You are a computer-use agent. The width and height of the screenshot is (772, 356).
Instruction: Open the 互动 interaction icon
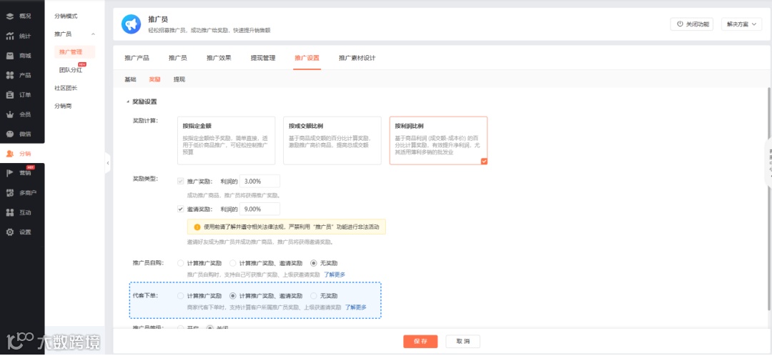[x=10, y=213]
